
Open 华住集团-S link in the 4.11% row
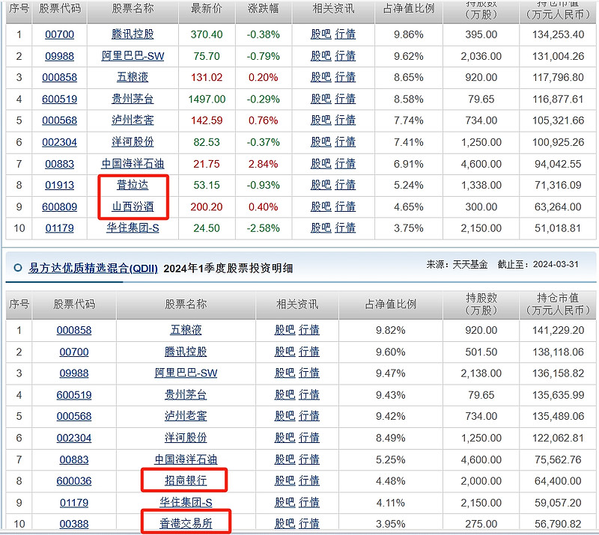point(186,503)
